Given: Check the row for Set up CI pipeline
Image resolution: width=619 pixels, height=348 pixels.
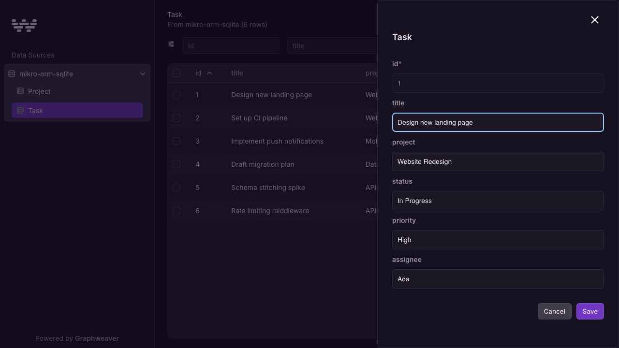Looking at the screenshot, I should [177, 118].
